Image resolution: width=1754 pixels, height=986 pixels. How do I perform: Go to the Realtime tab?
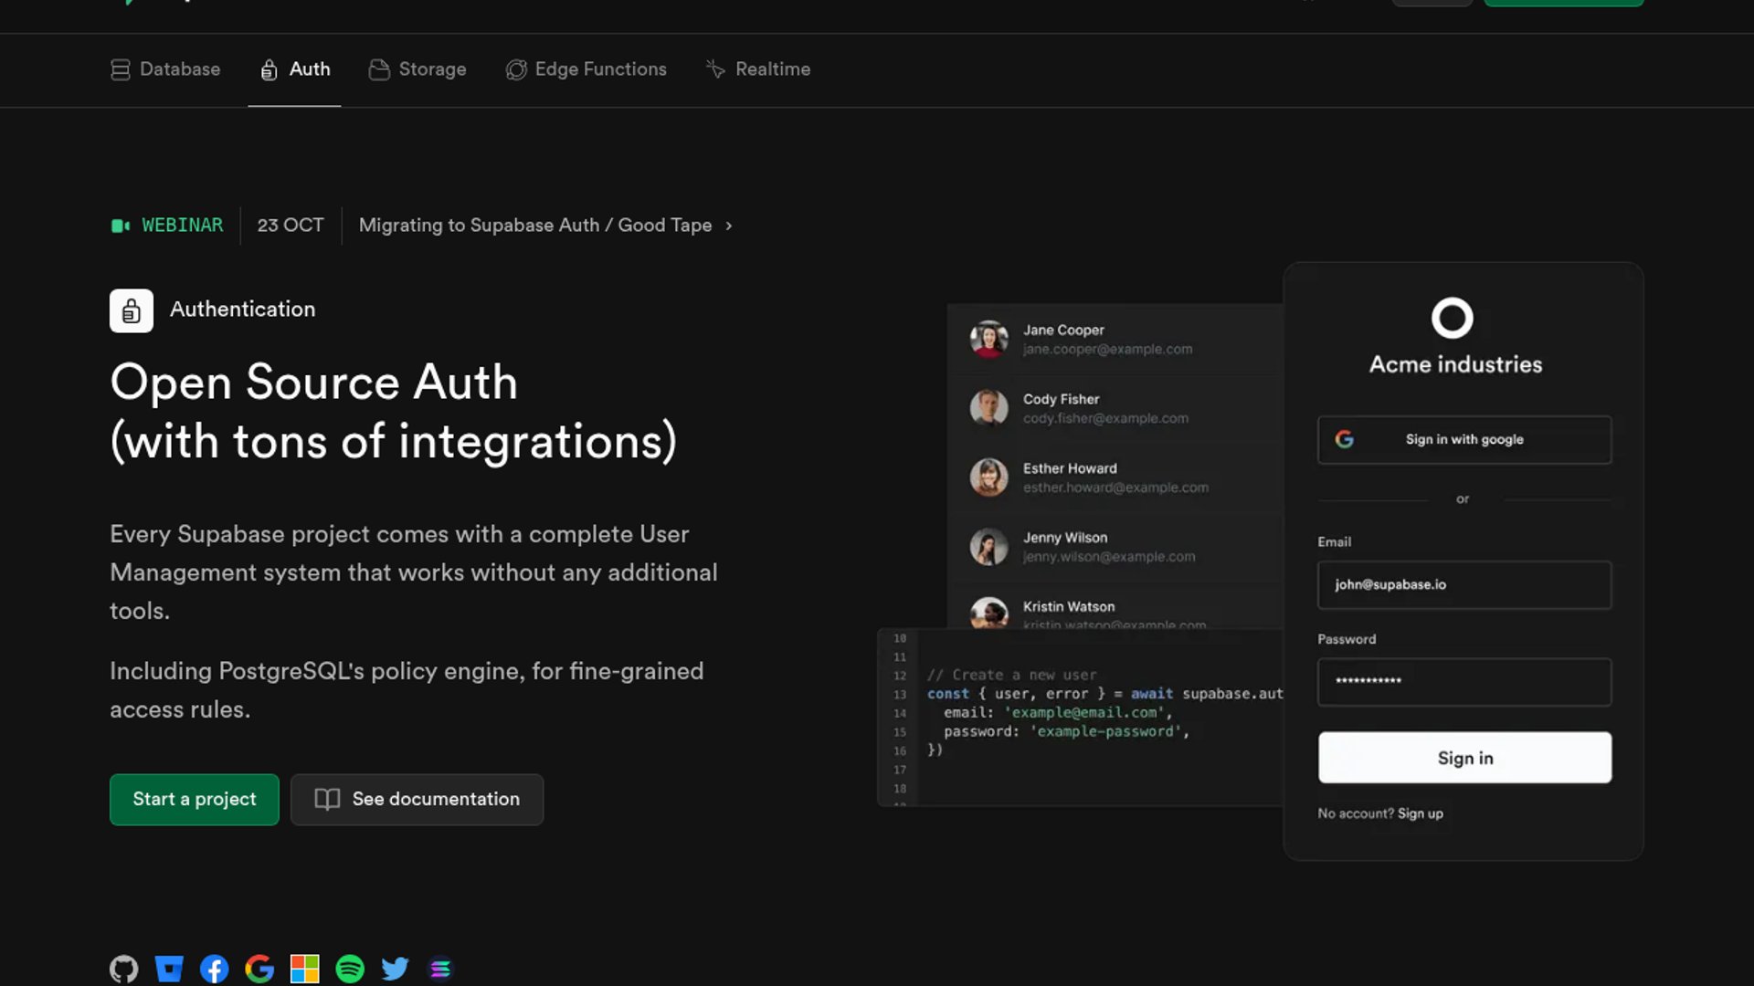[x=758, y=69]
